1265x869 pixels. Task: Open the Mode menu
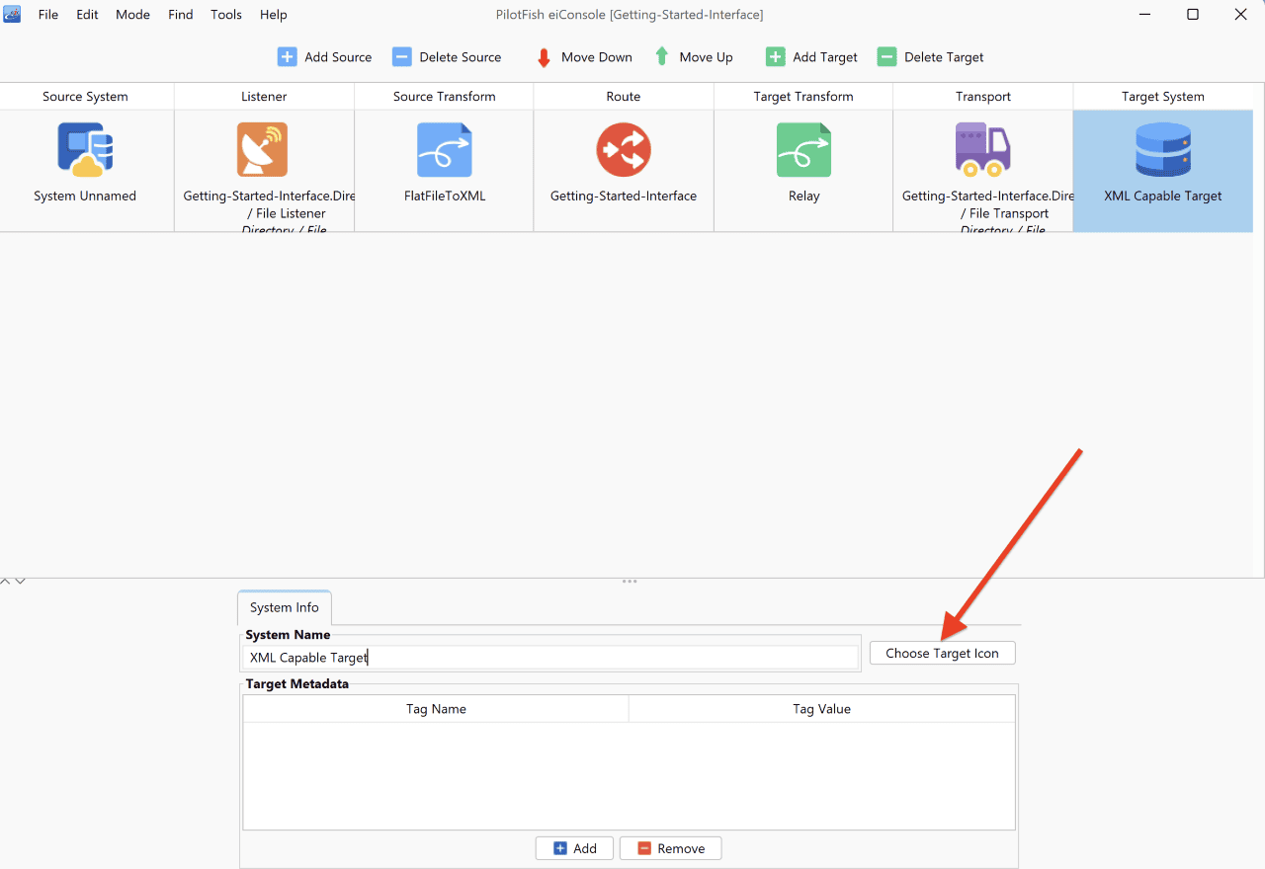132,15
